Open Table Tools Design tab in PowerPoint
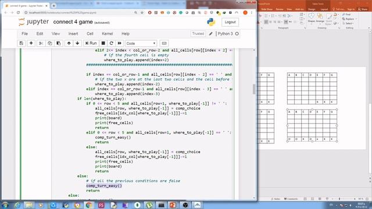 click(x=312, y=9)
